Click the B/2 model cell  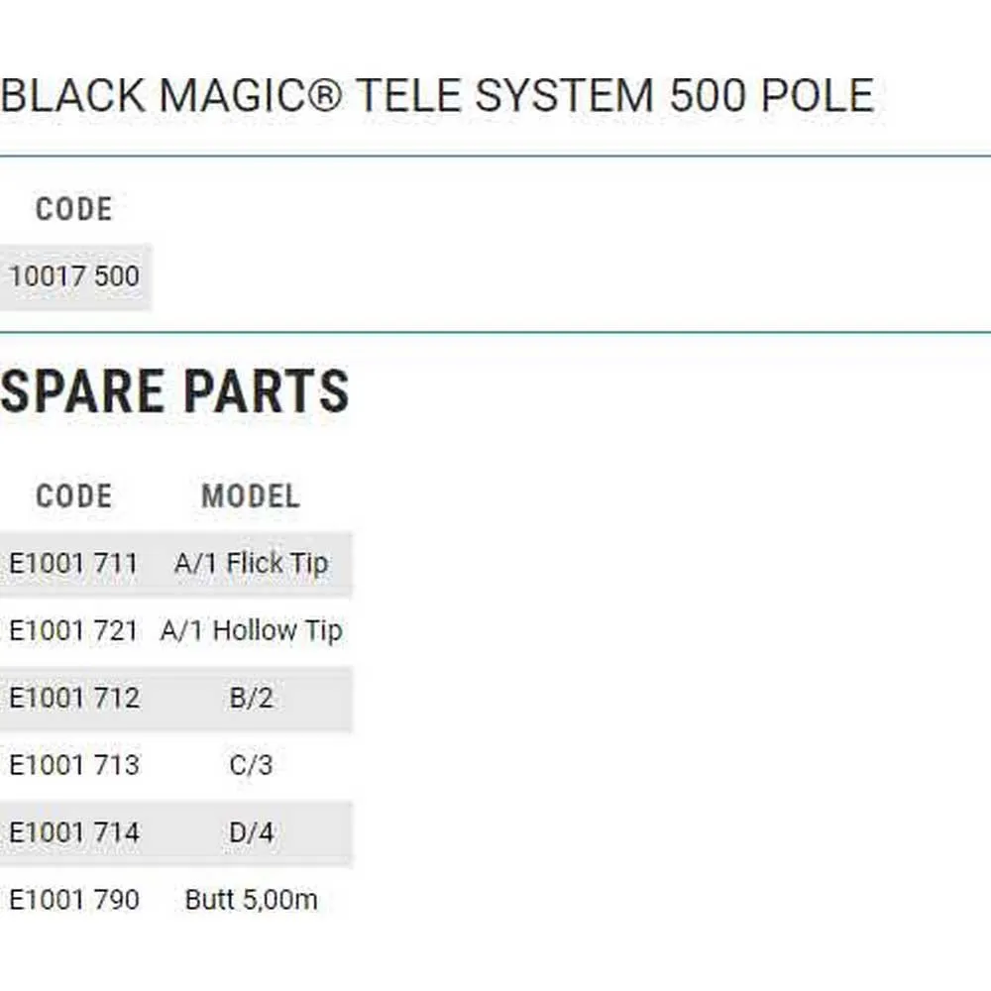(251, 699)
